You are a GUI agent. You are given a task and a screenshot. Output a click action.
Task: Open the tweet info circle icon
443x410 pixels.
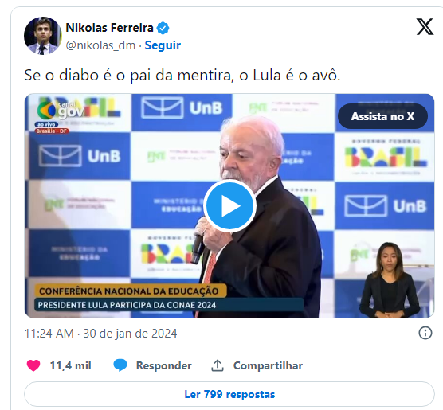(x=425, y=333)
